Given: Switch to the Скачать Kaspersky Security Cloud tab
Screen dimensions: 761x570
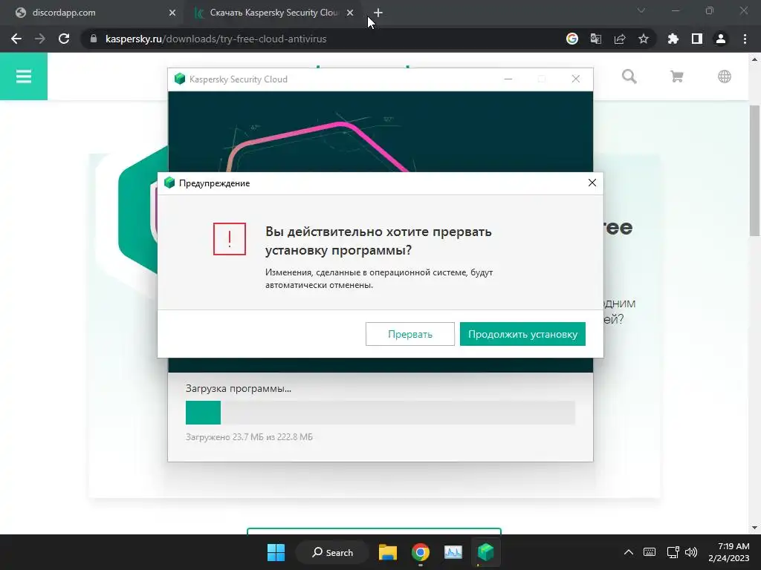Looking at the screenshot, I should tap(274, 13).
